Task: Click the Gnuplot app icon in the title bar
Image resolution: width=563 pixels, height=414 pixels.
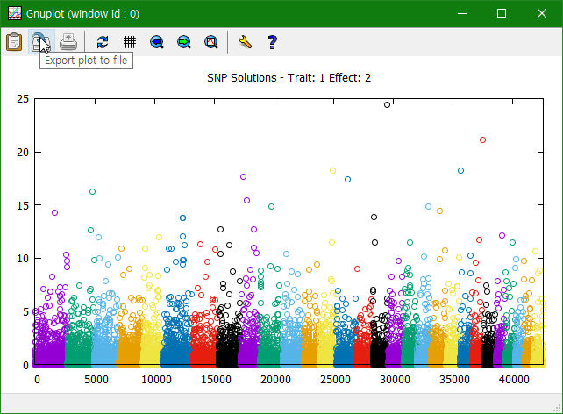Action: 15,13
